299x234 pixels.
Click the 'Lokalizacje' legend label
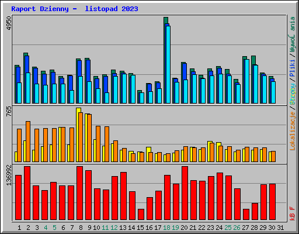pyautogui.click(x=292, y=131)
